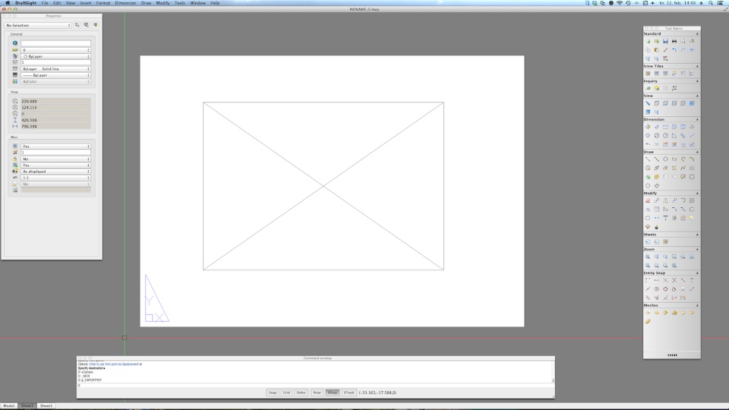This screenshot has height=410, width=729.
Task: Open the 1:1 scale dropdown
Action: tap(55, 178)
